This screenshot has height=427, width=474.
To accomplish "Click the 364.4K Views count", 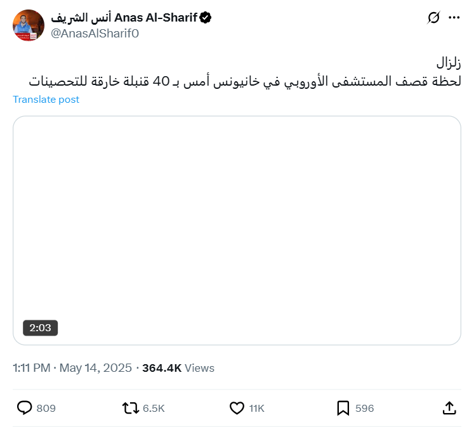I will click(x=178, y=368).
